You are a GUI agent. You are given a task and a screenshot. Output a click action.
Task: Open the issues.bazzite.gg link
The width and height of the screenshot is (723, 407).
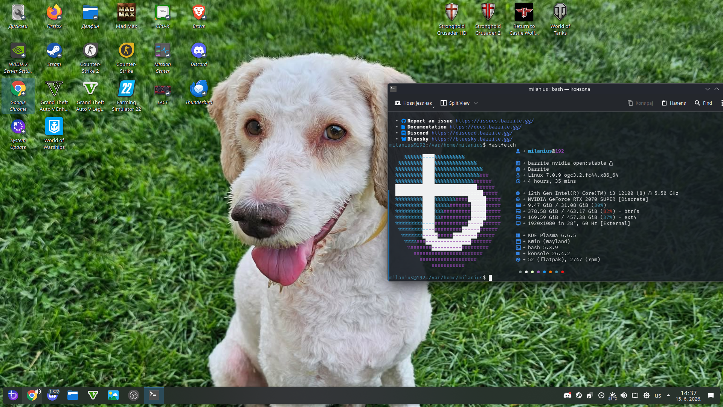[495, 121]
